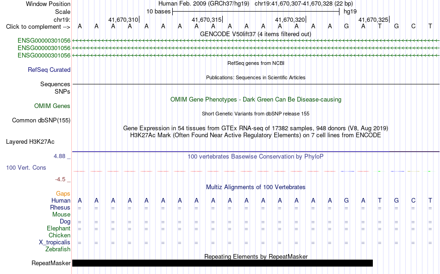The width and height of the screenshot is (440, 274).
Task: Click the GENCODE V50lift37 track title
Action: click(255, 34)
